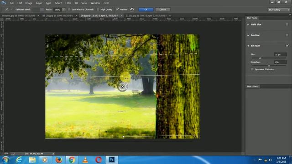Screen dimensions: 292x164
Task: Click the Photoshop Ps logo icon
Action: (x=4, y=3)
